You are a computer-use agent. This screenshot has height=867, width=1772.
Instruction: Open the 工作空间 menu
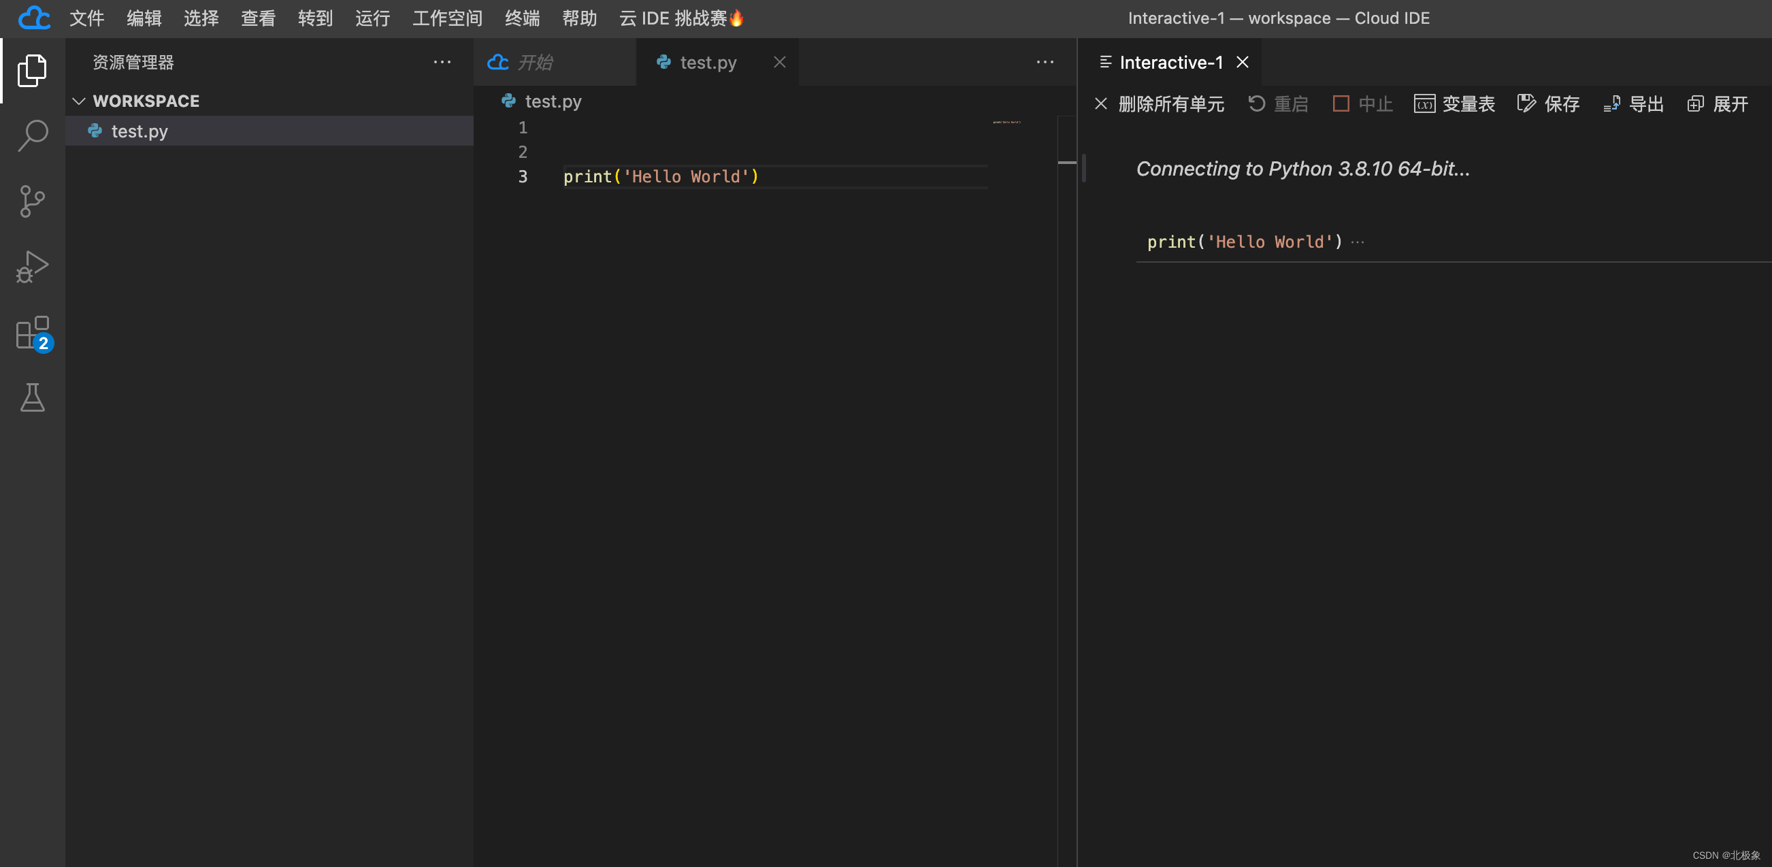point(447,18)
